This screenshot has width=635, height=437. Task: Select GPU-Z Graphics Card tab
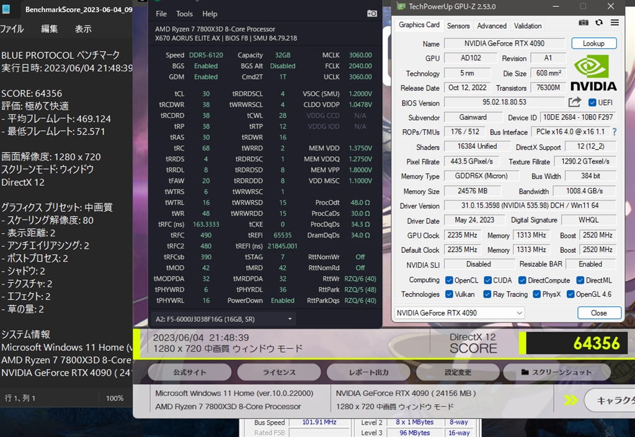click(x=419, y=25)
